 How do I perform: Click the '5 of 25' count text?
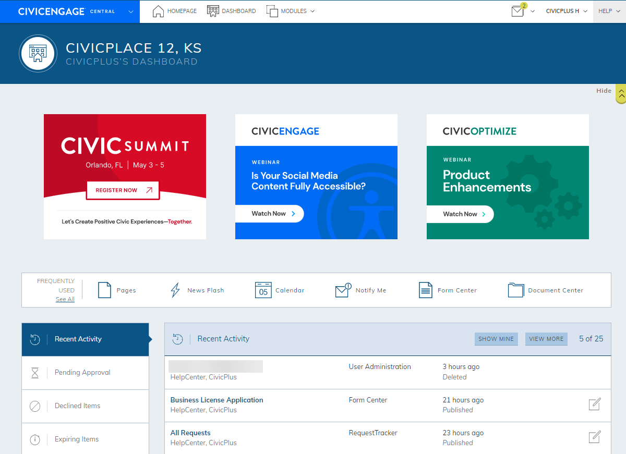(591, 339)
